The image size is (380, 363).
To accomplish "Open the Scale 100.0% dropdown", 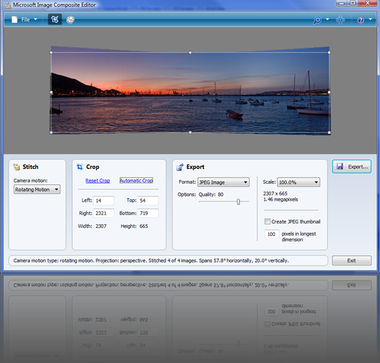I will point(299,182).
